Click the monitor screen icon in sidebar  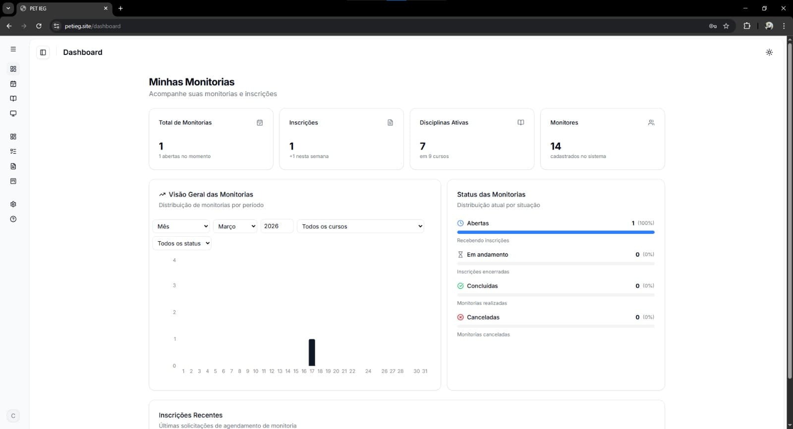(x=13, y=113)
